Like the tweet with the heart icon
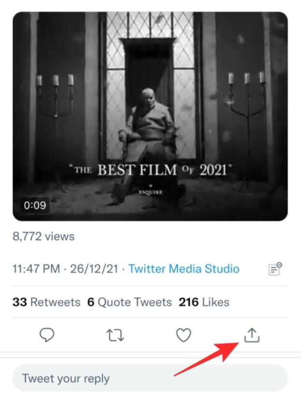Screen dimensions: 301x394 pyautogui.click(x=183, y=335)
